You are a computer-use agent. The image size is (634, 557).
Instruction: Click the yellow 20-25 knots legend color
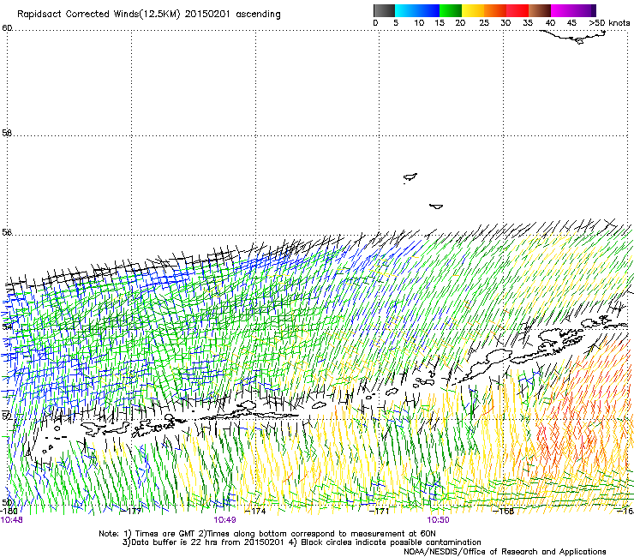point(473,10)
